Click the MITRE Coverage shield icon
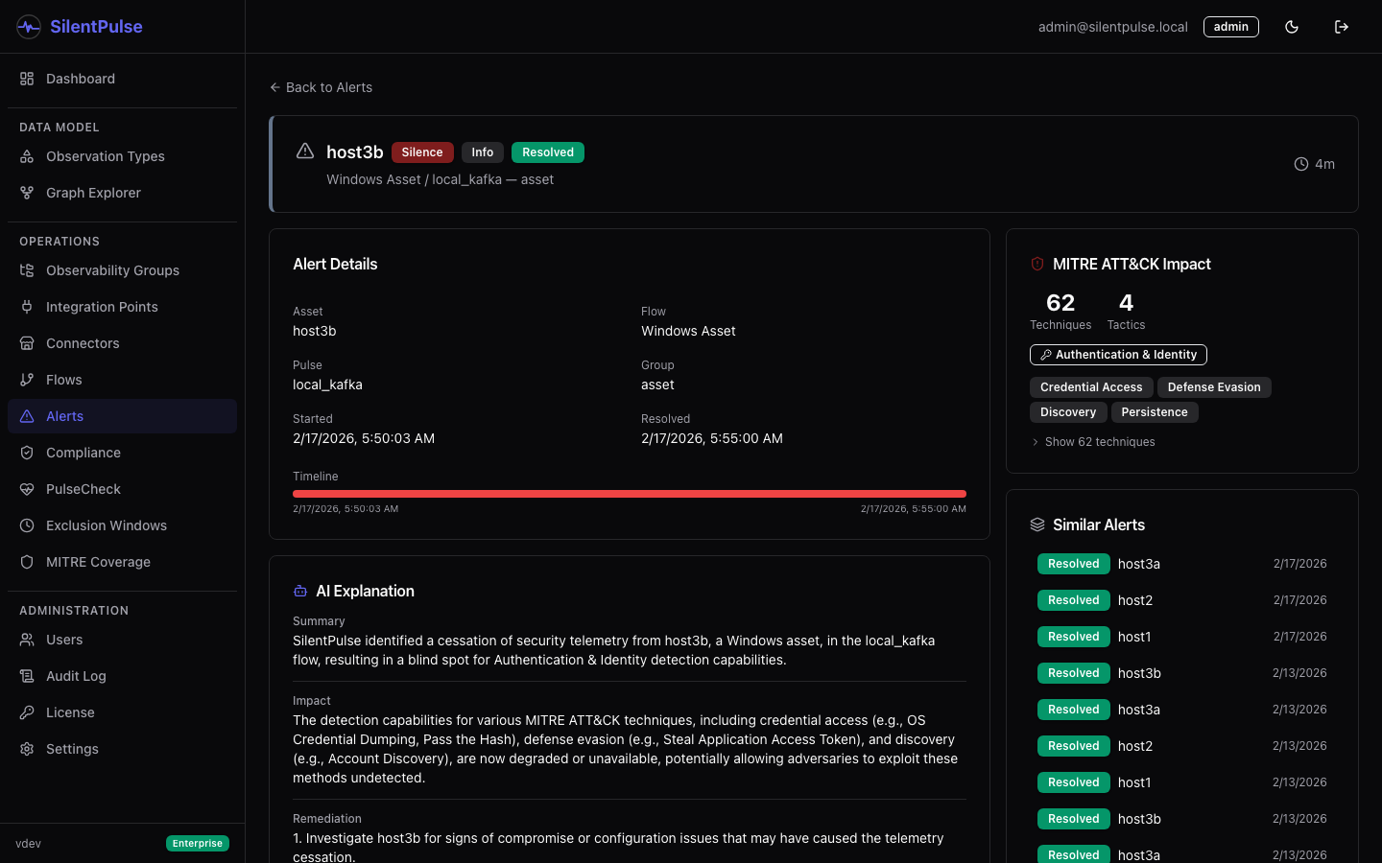Screen dimensions: 1382x863 tap(27, 562)
